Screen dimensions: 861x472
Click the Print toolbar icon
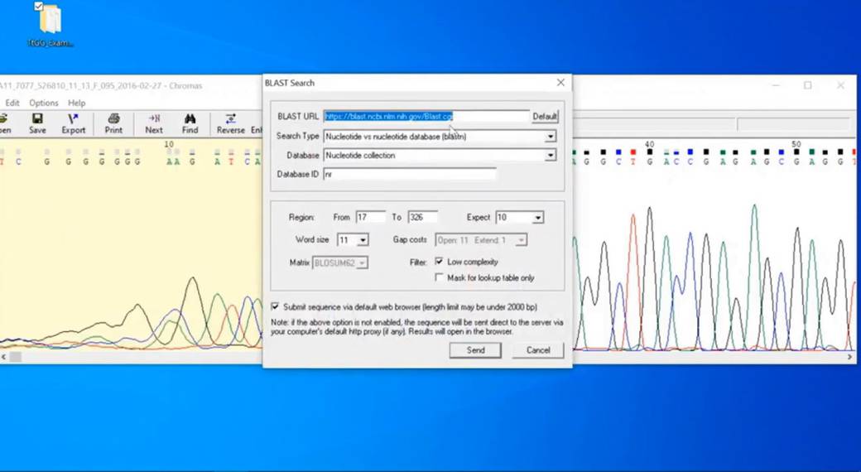113,123
